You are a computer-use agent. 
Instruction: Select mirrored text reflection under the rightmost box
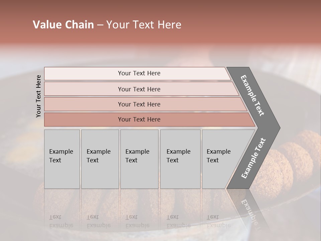click(x=218, y=221)
